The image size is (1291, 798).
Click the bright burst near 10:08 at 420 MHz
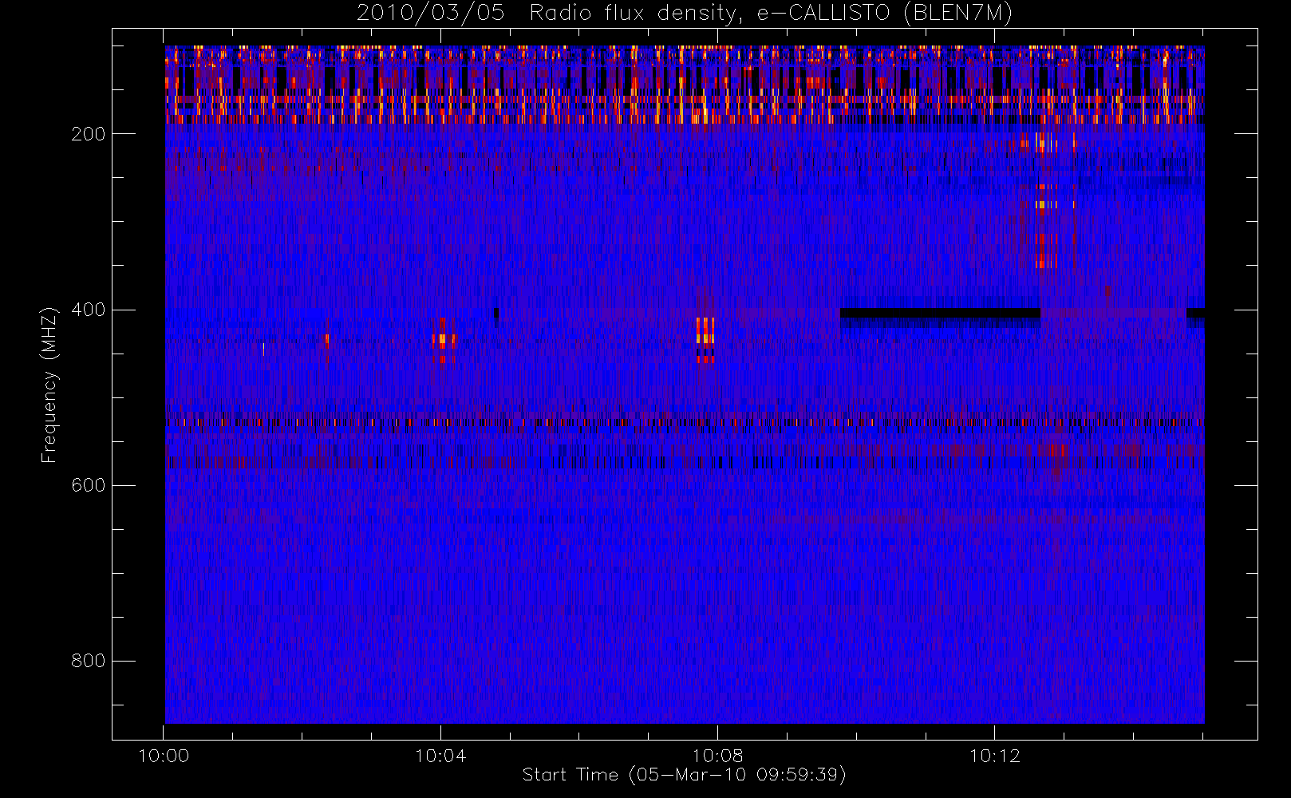(705, 340)
